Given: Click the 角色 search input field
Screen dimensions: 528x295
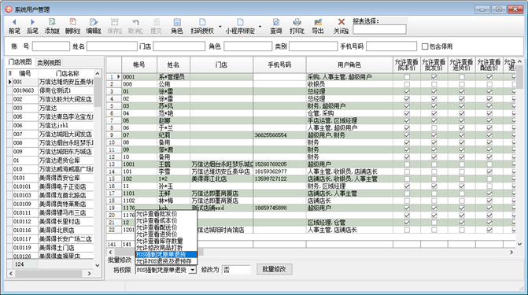Looking at the screenshot, I should tap(248, 46).
